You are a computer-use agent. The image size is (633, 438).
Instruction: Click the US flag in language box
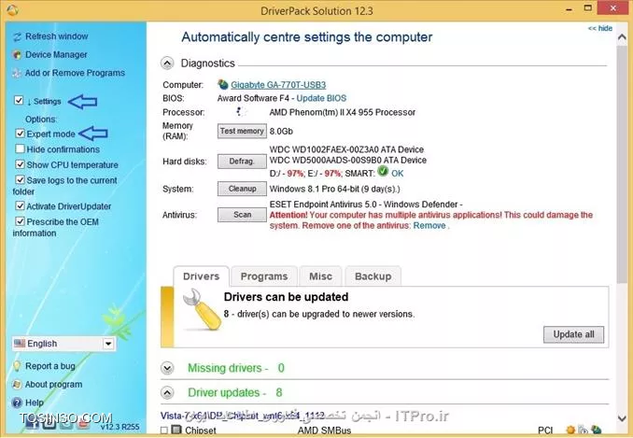pyautogui.click(x=20, y=344)
